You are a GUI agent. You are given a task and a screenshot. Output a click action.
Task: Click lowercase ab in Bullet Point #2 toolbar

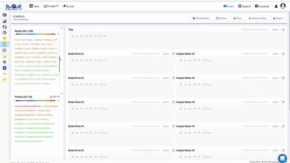pos(77,85)
